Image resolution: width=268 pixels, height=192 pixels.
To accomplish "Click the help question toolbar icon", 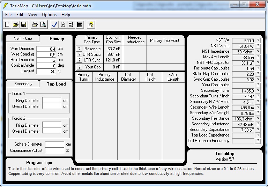I will pos(91,25).
